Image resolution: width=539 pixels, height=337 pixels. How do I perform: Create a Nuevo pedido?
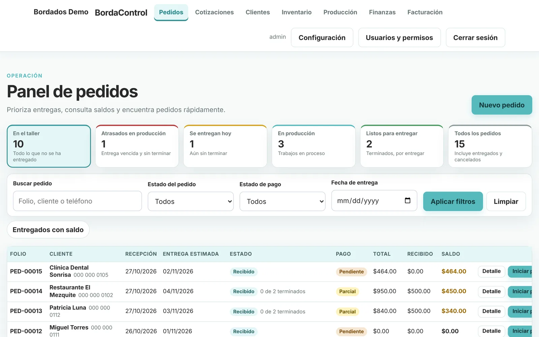502,105
